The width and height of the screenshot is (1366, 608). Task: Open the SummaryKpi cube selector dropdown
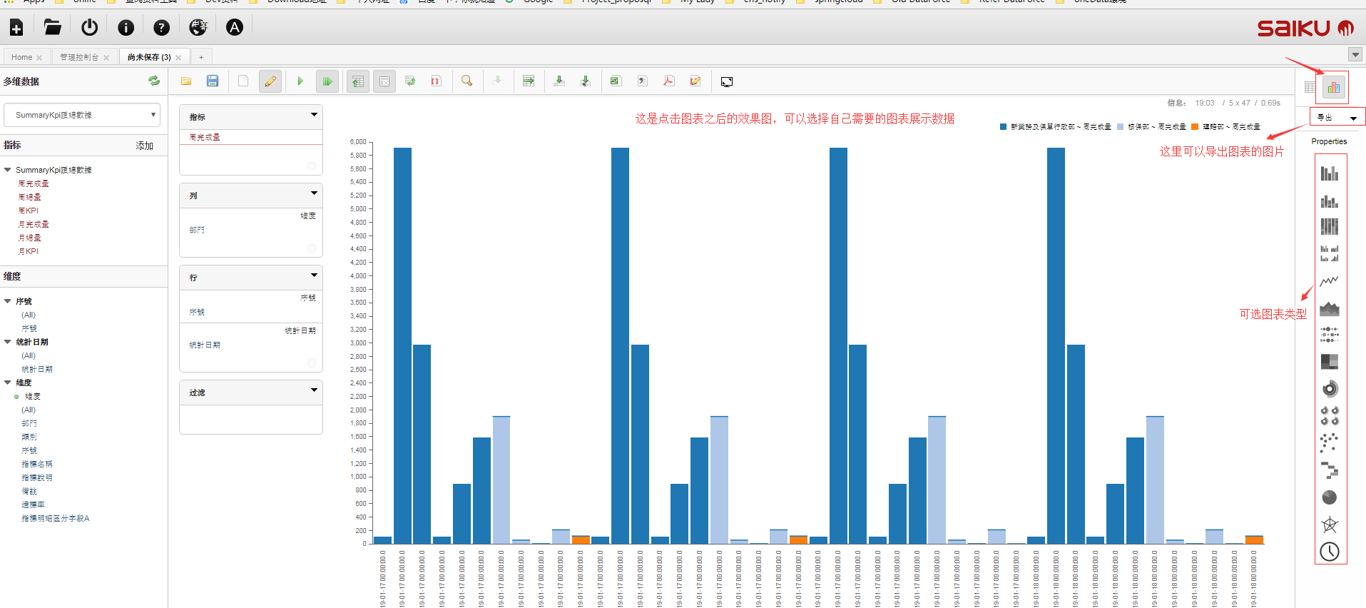click(82, 115)
